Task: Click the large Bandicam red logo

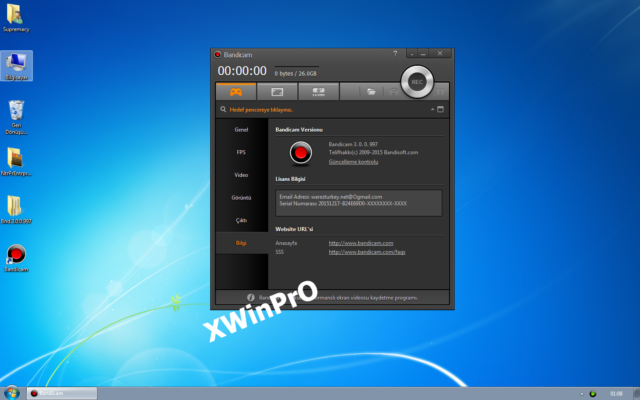Action: [x=301, y=153]
